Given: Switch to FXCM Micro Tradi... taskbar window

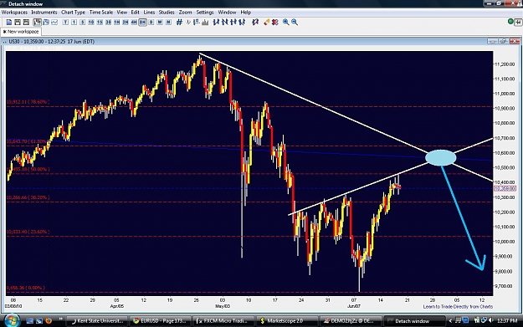Looking at the screenshot, I should pos(223,321).
